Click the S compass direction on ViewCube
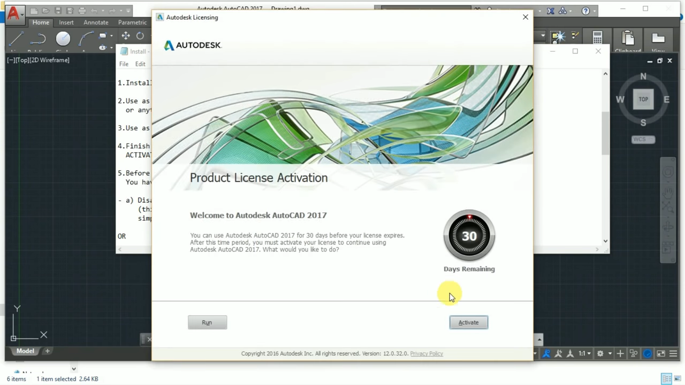The width and height of the screenshot is (685, 385). point(643,122)
